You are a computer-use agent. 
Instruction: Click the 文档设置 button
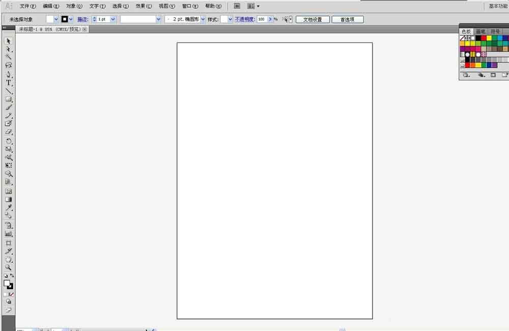313,19
